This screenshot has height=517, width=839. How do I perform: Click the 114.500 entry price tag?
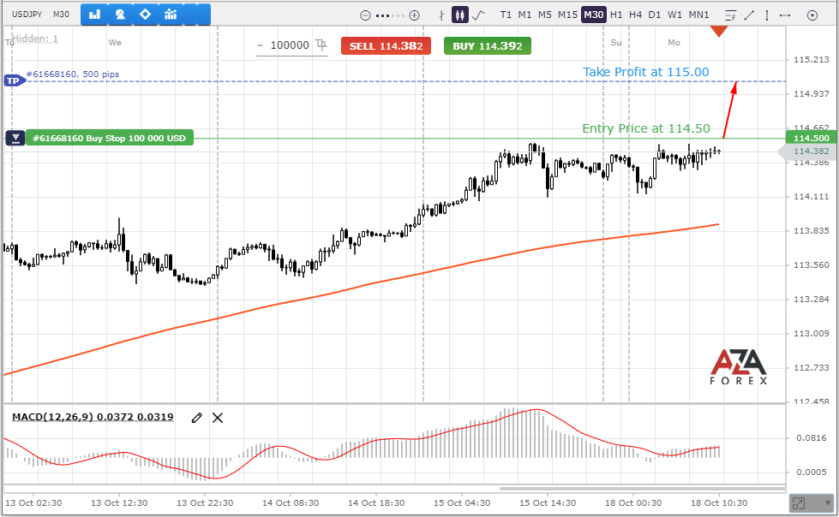[x=811, y=139]
